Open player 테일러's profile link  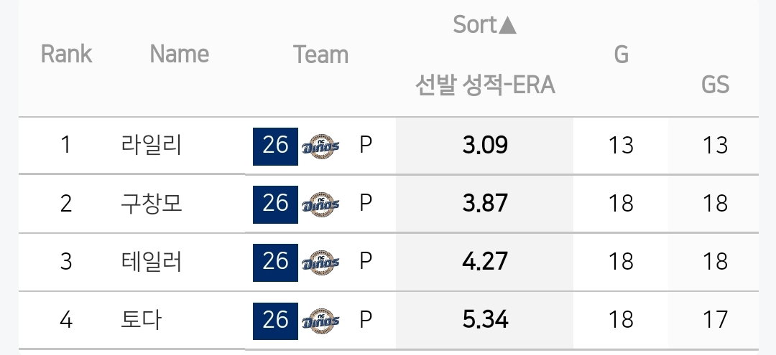tap(152, 262)
